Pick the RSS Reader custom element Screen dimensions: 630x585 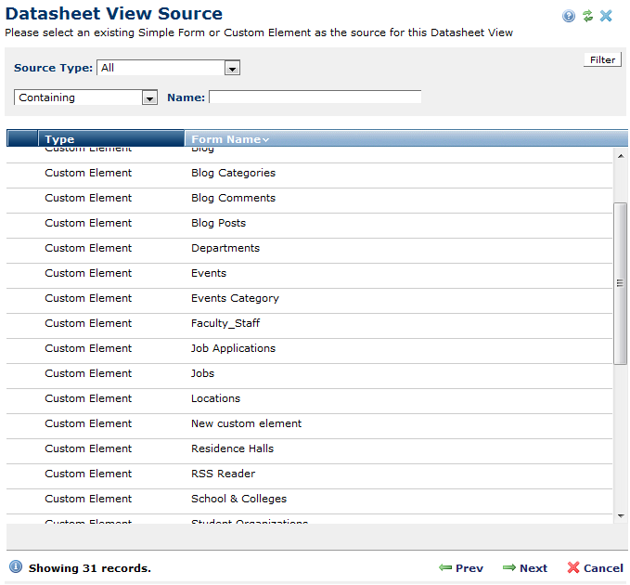223,474
